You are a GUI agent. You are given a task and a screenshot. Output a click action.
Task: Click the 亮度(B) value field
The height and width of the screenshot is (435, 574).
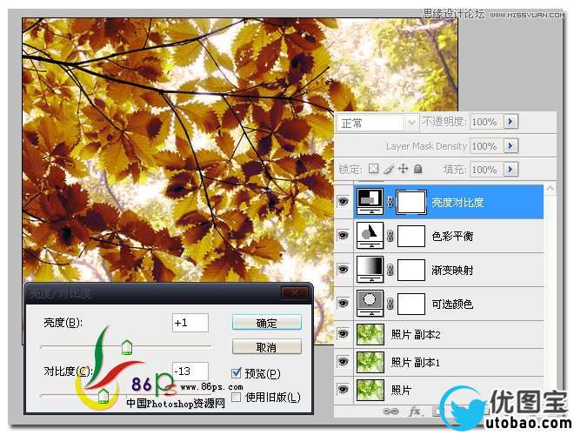click(190, 323)
